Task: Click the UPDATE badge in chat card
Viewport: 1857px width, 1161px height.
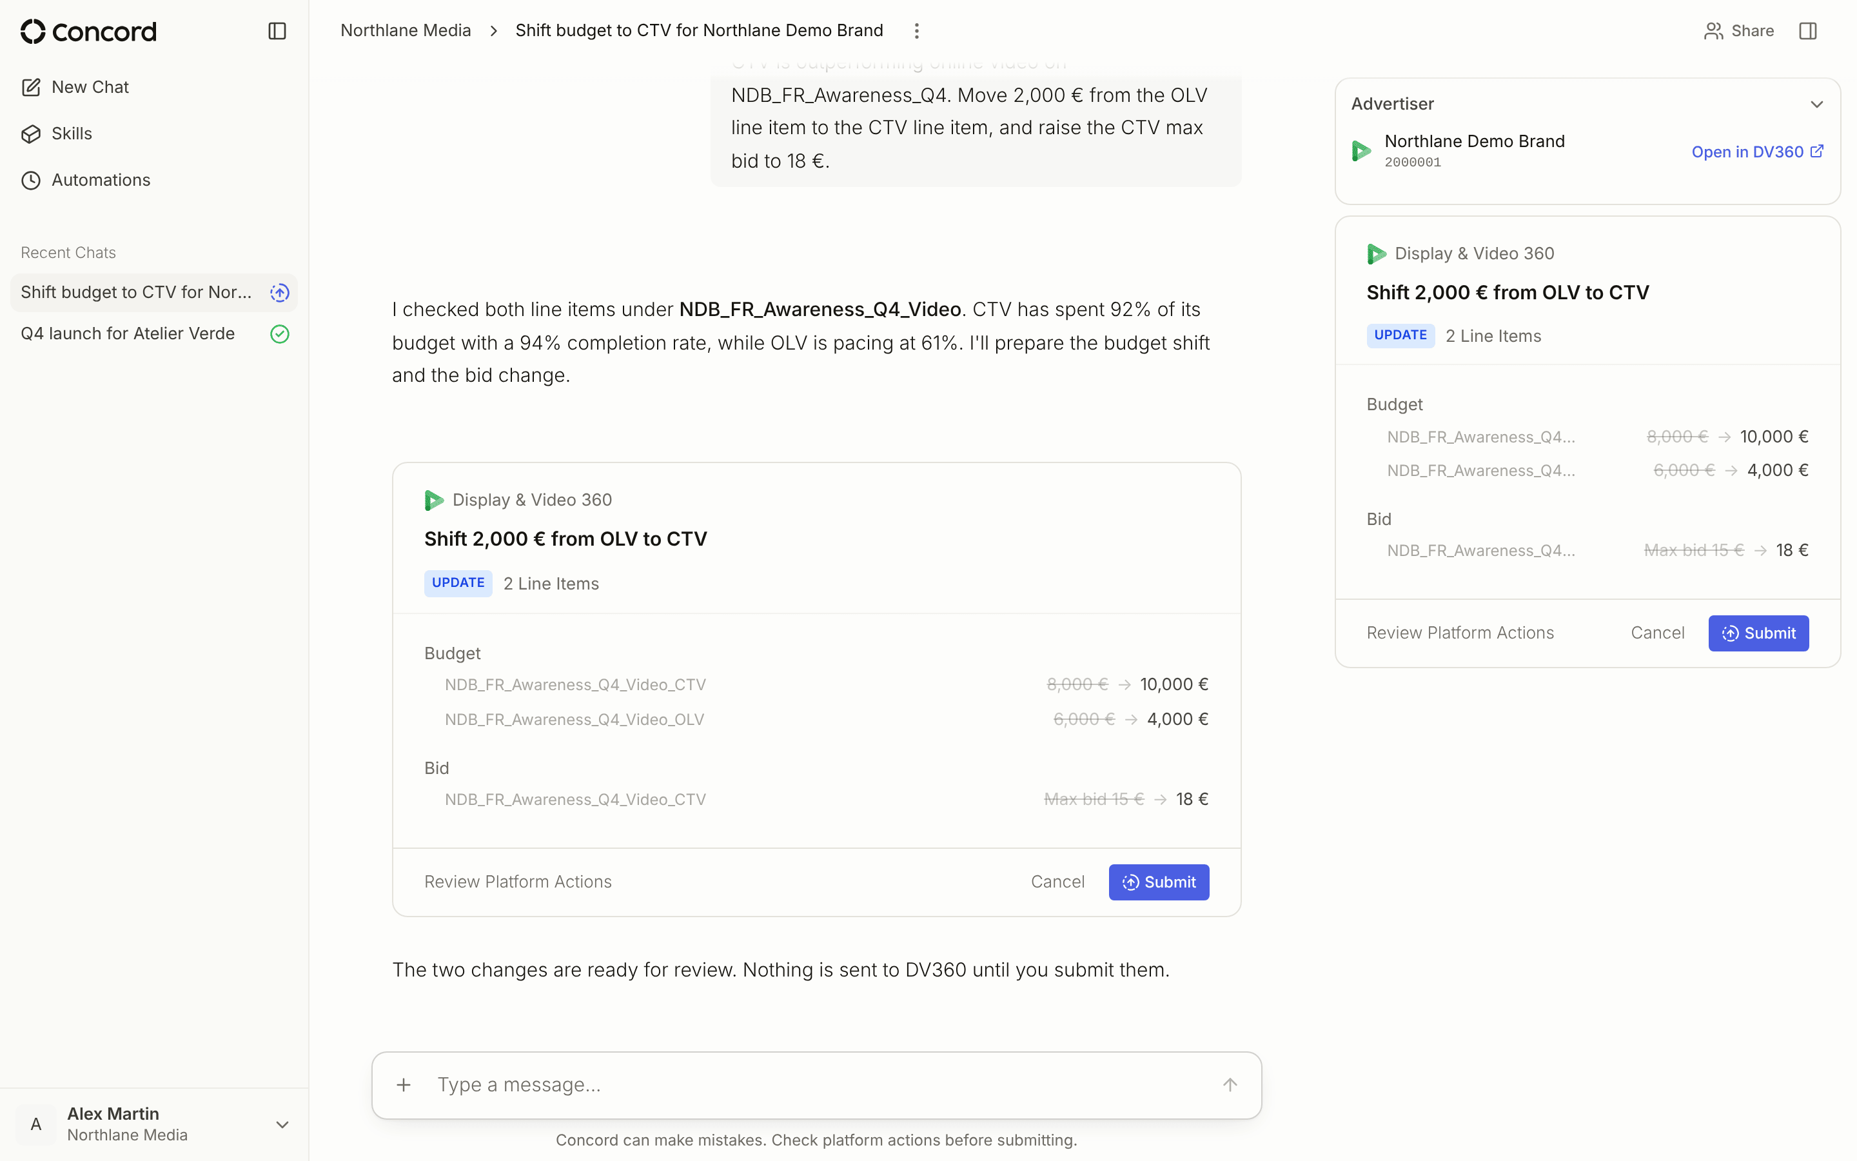Action: click(x=458, y=583)
